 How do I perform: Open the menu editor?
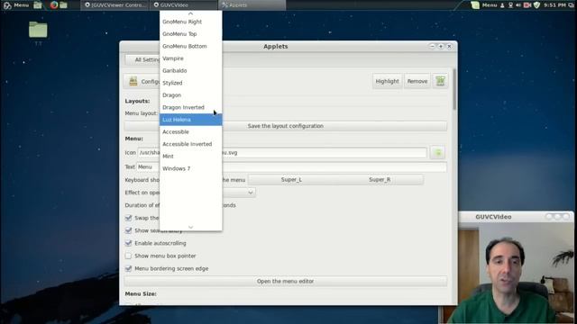(286, 282)
